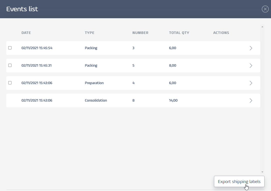Open details arrow for Packing number 3
The image size is (271, 191).
pos(251,48)
